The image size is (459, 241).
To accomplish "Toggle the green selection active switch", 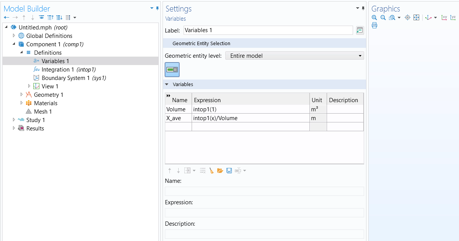I will (x=172, y=70).
